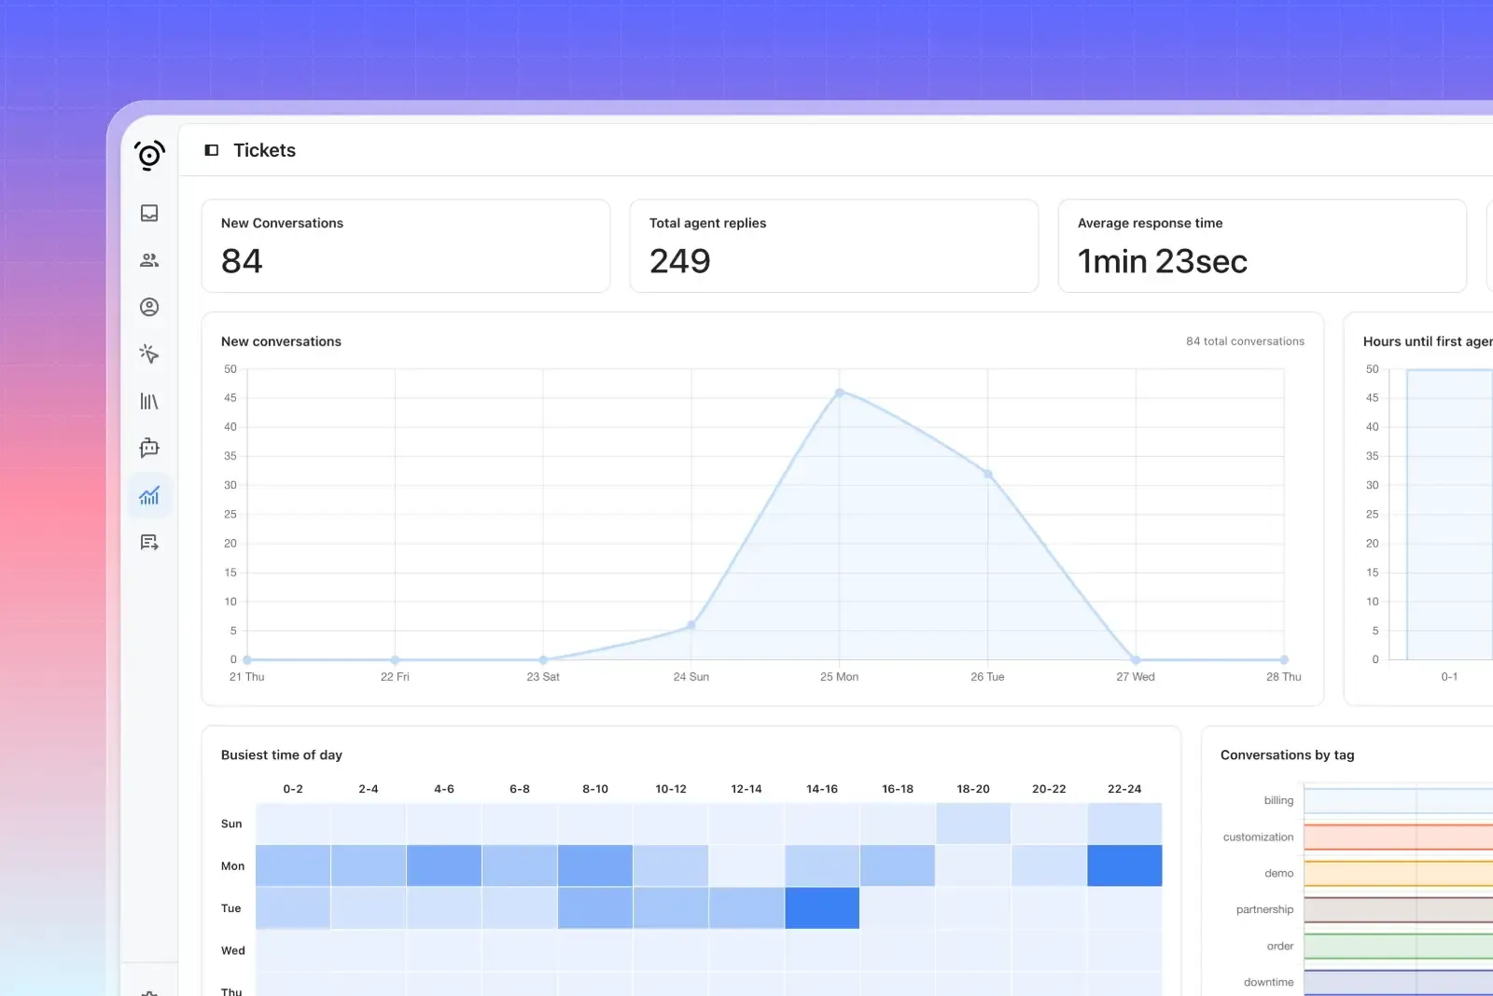Open the chatbot icon in sidebar
1493x996 pixels.
click(x=149, y=448)
